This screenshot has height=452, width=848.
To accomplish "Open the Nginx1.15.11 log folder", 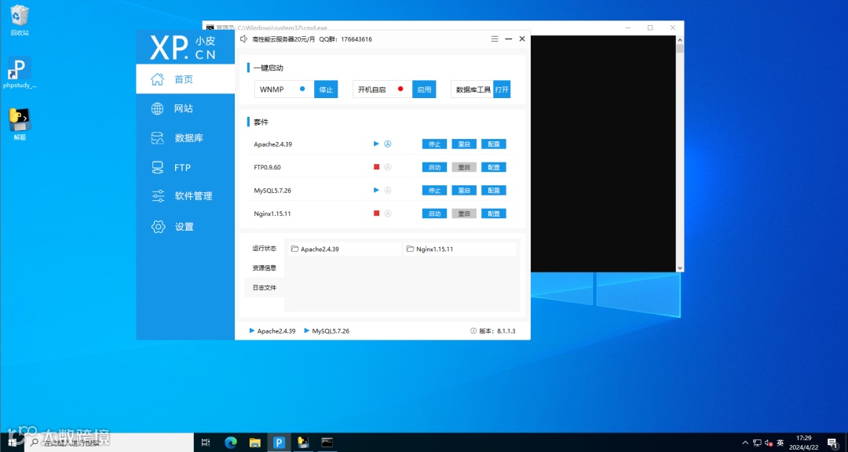I will coord(459,250).
